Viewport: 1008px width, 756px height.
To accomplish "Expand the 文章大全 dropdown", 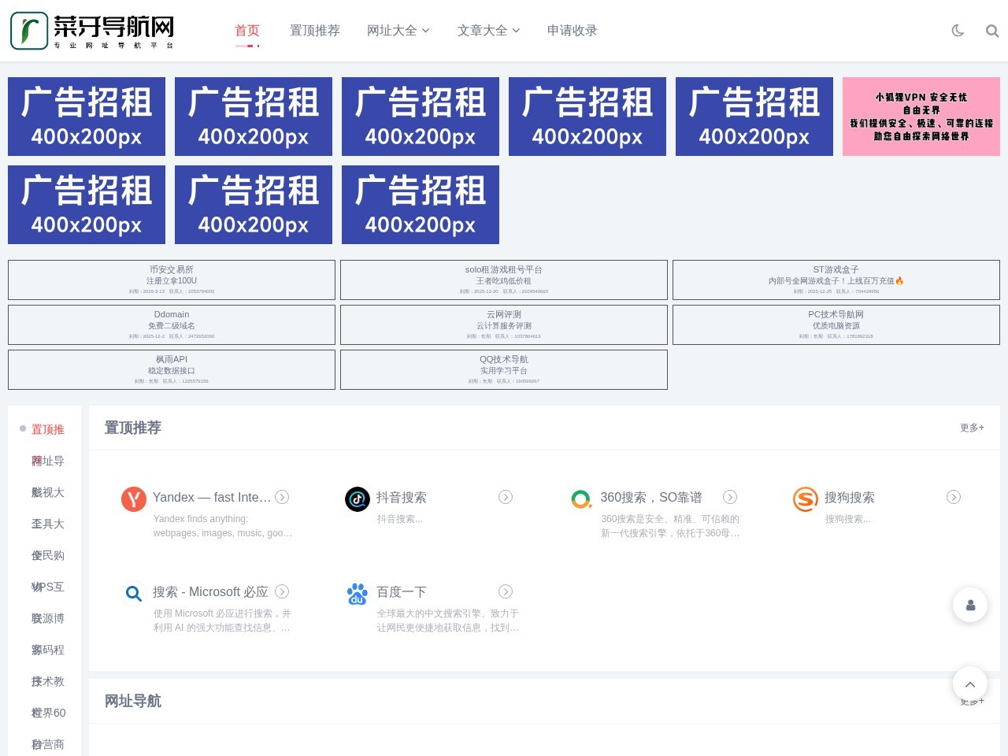I will 488,30.
